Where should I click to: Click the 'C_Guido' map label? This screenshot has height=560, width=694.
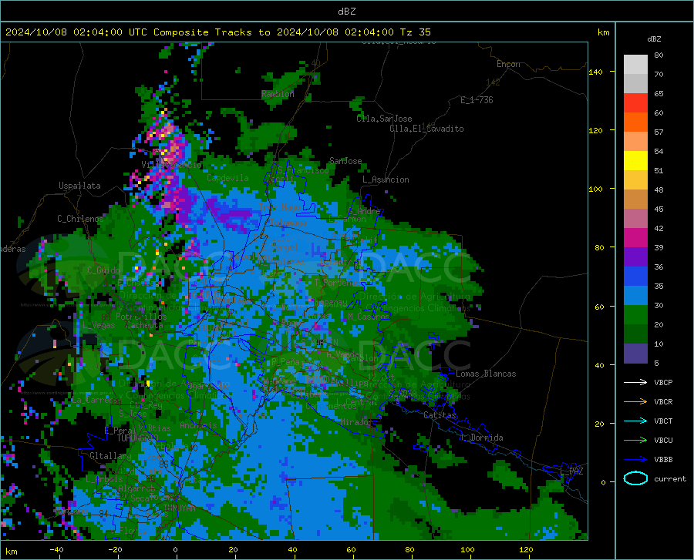pos(103,270)
